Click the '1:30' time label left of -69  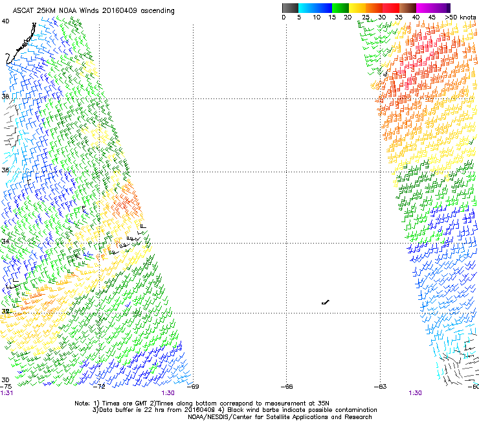[168, 393]
